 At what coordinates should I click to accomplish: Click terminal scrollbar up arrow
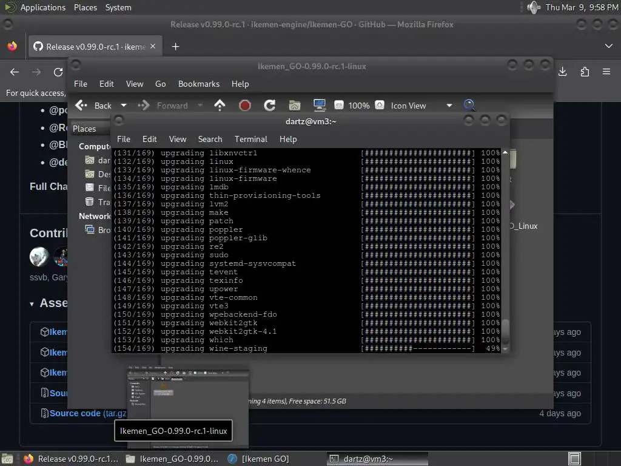tap(505, 152)
